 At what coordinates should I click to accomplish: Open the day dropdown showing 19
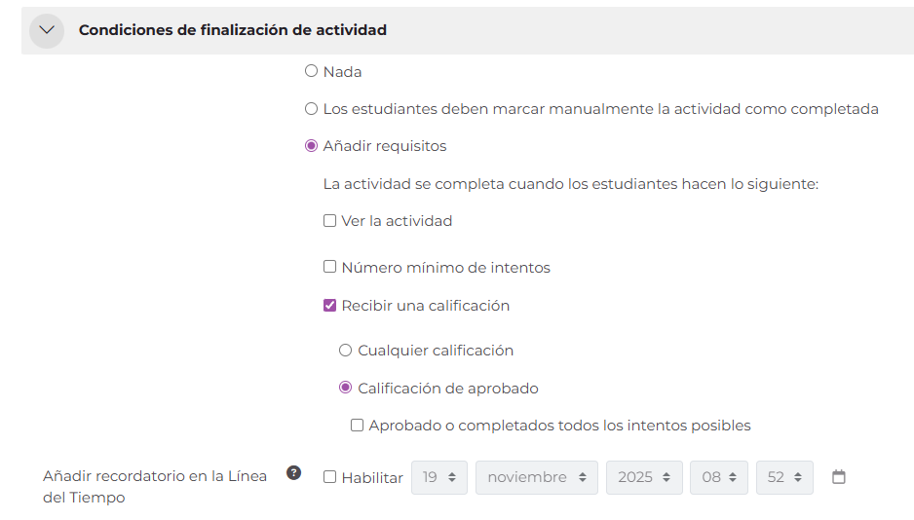[439, 477]
